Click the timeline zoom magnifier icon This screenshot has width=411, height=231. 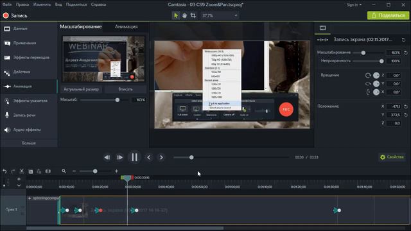[64, 171]
